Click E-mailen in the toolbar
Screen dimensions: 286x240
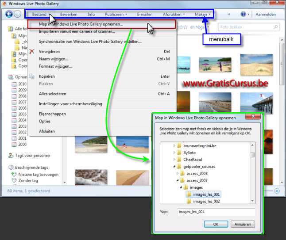tap(145, 14)
